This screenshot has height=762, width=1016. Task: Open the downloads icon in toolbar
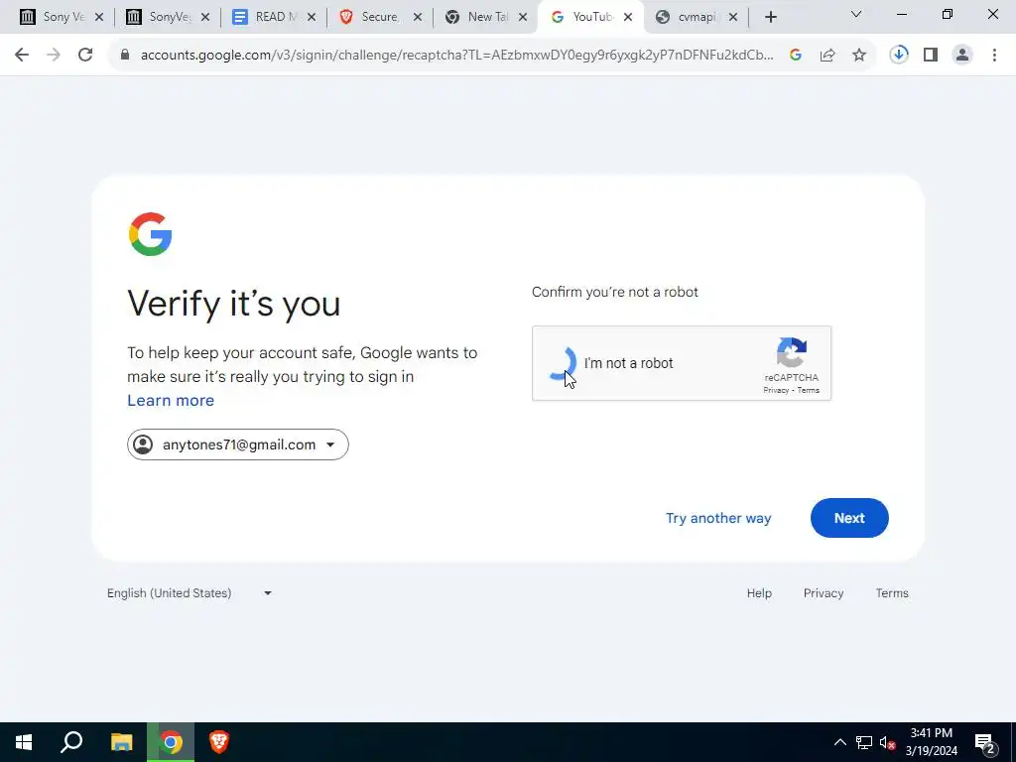(x=899, y=56)
